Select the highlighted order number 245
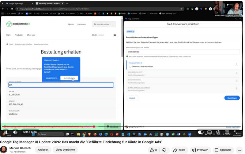Image resolution: width=245 pixels, height=154 pixels. click(61, 85)
